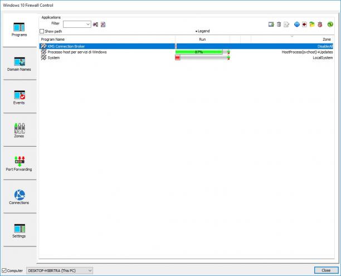
Task: Click the icon beside the System row
Action: click(43, 57)
